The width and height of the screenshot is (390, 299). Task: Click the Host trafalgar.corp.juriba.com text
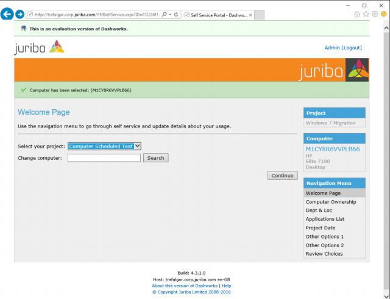[191, 279]
